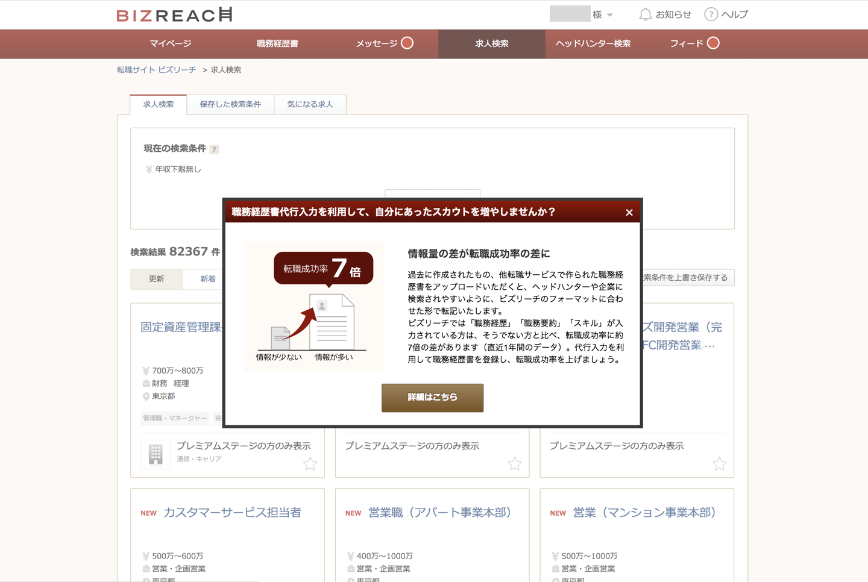Click the メッセージ notification circle badge
Image resolution: width=868 pixels, height=582 pixels.
407,43
